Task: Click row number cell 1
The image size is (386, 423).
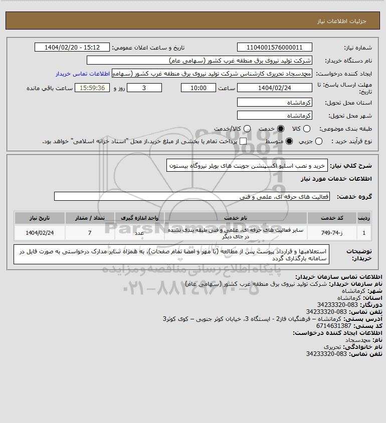Action: point(364,233)
